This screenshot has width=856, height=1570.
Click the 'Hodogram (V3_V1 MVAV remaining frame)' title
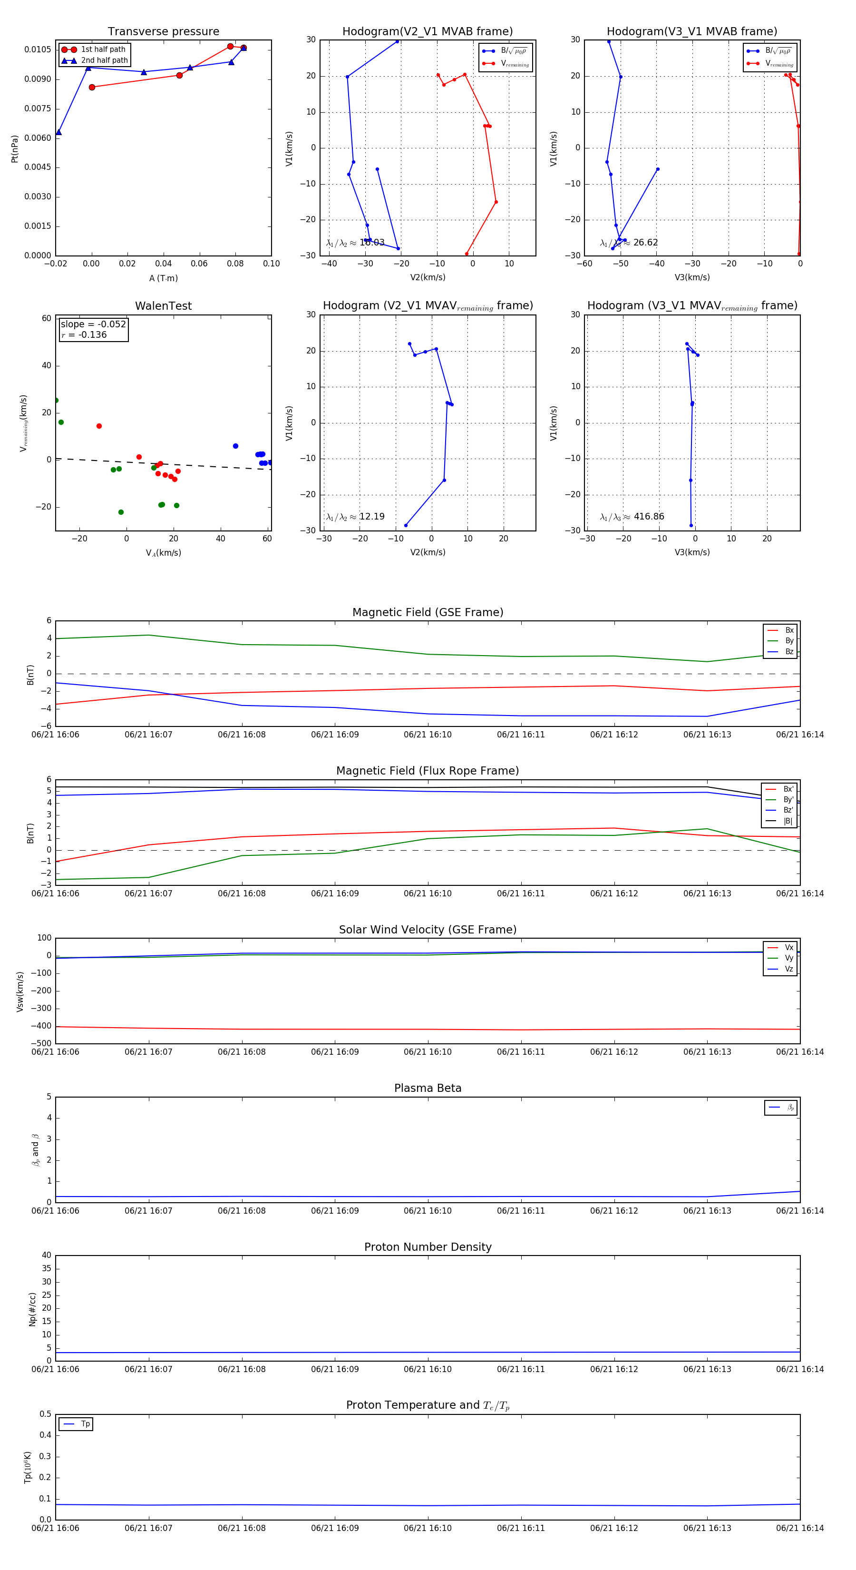(x=692, y=306)
